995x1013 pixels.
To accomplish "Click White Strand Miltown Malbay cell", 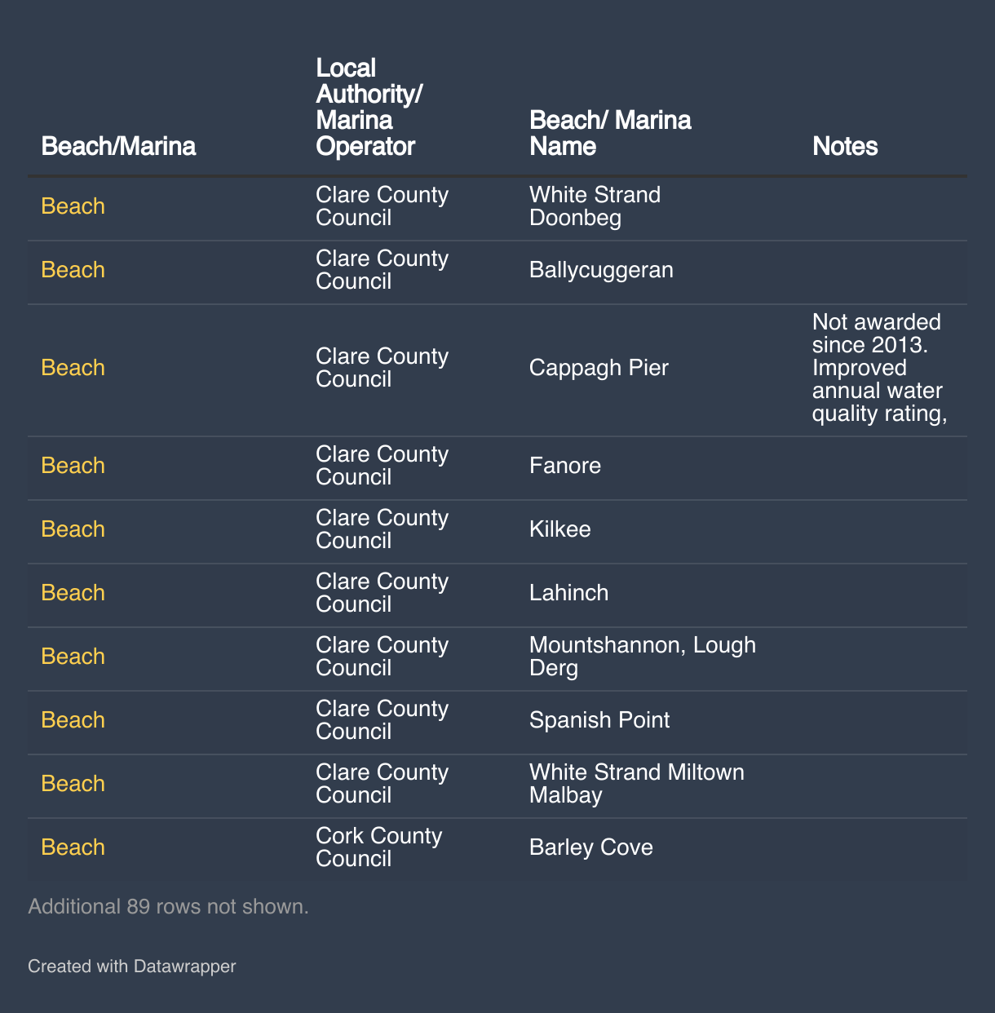I will click(x=637, y=784).
